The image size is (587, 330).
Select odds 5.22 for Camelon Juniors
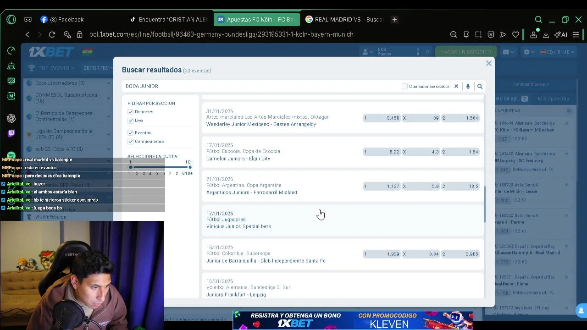pos(382,152)
